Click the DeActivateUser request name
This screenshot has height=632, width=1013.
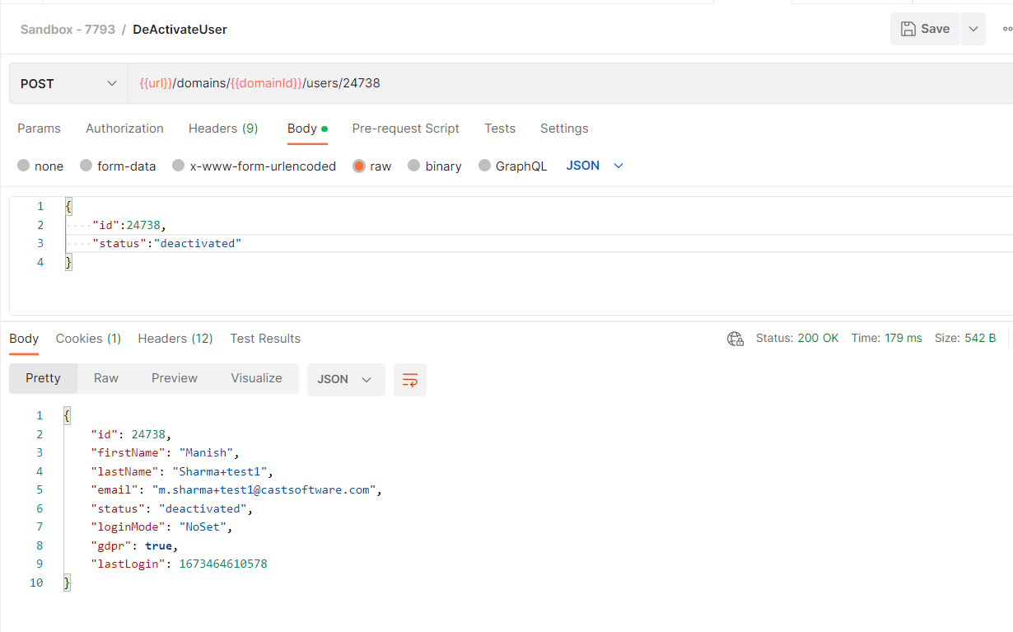click(180, 29)
